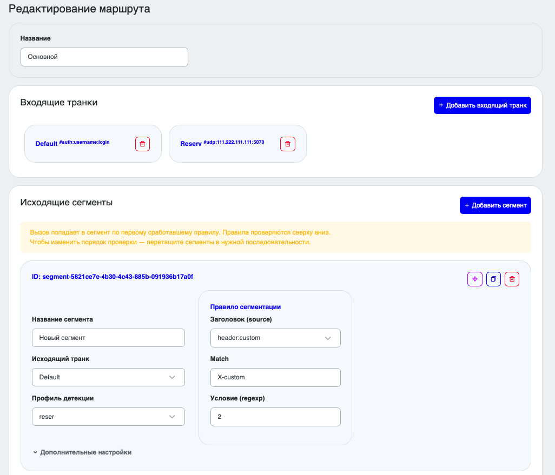Image resolution: width=555 pixels, height=475 pixels.
Task: Click plus icon on Добавить сегмент
Action: [467, 205]
